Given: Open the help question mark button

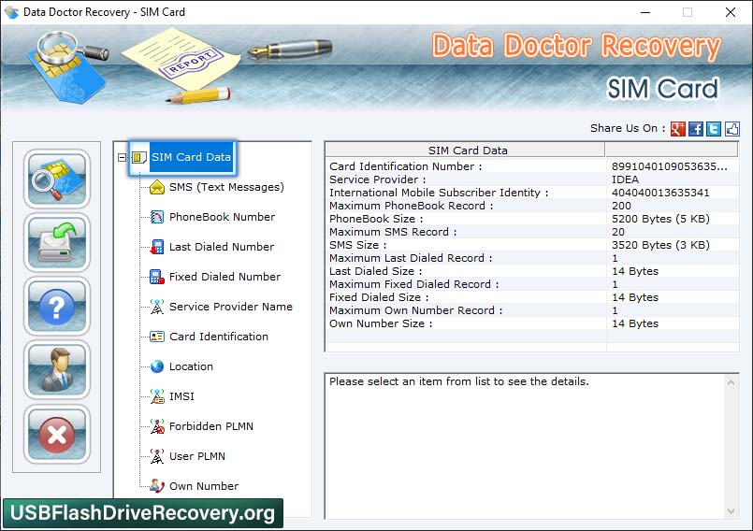Looking at the screenshot, I should (x=57, y=307).
